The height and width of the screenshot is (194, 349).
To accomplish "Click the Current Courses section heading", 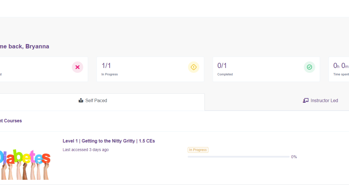I will pyautogui.click(x=11, y=121).
